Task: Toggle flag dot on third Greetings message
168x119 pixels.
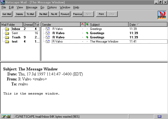Action: pos(83,37)
